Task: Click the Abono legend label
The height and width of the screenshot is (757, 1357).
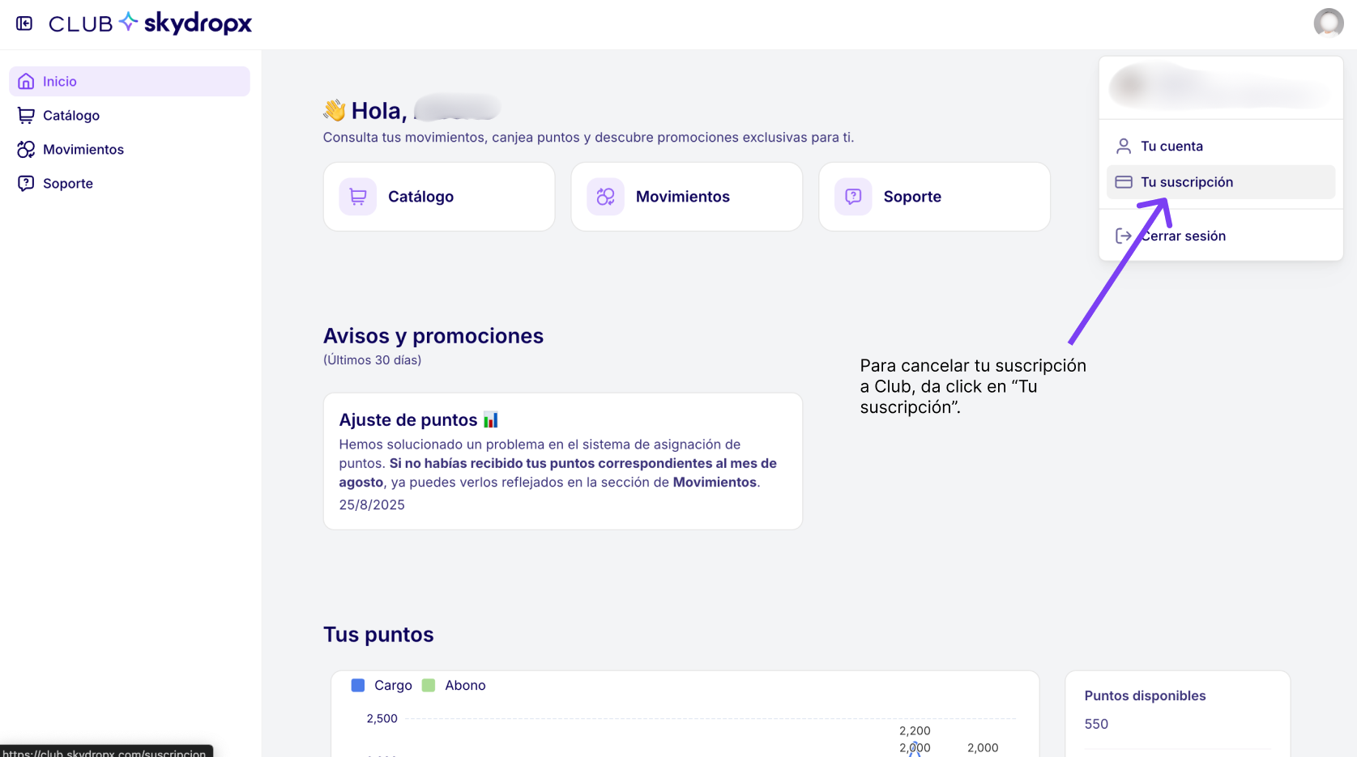Action: pos(465,685)
